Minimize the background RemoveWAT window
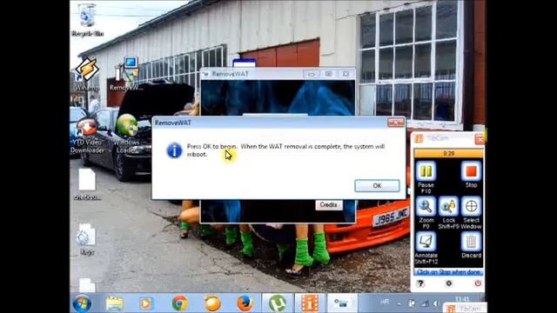This screenshot has height=313, width=557. 312,74
